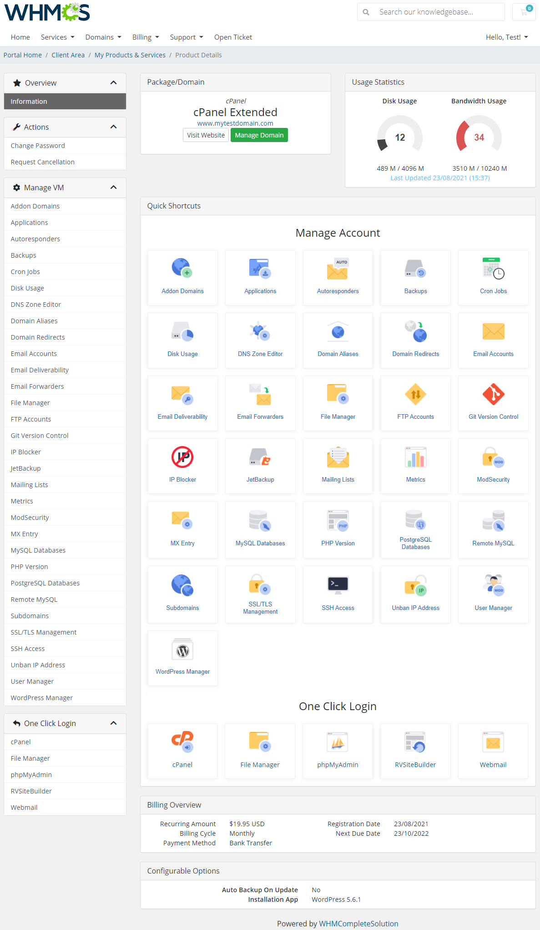Open the www.mytestdomain.com link
Screen dimensions: 540x930
[235, 123]
